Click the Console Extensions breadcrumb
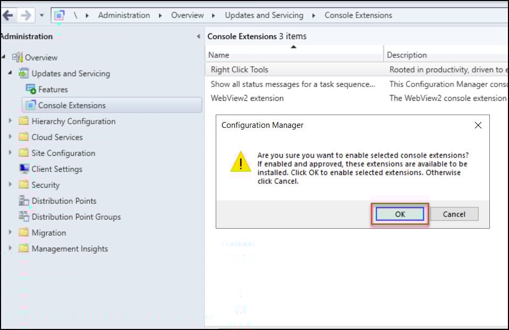This screenshot has width=509, height=330. point(359,15)
